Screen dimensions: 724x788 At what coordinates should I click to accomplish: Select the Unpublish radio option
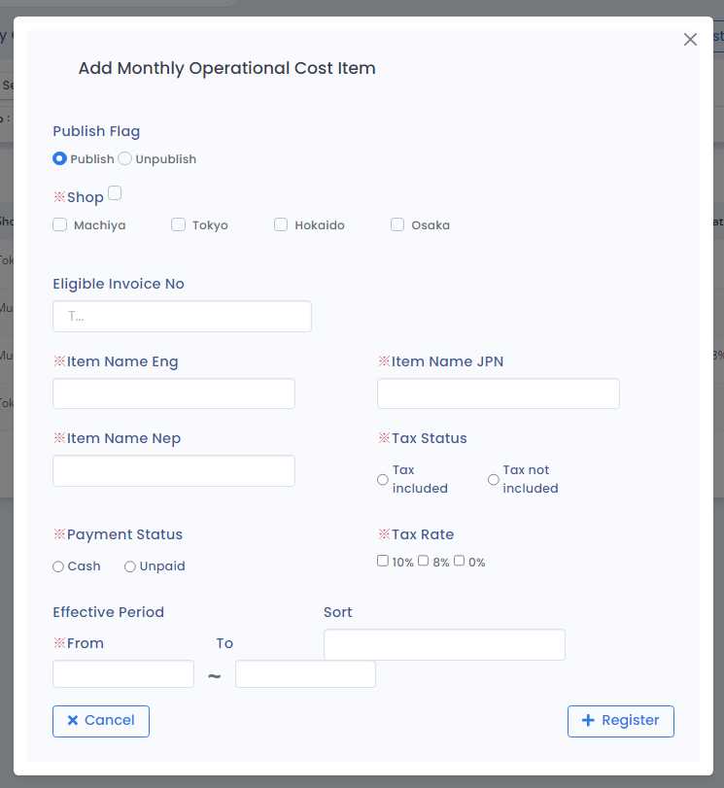(x=124, y=158)
